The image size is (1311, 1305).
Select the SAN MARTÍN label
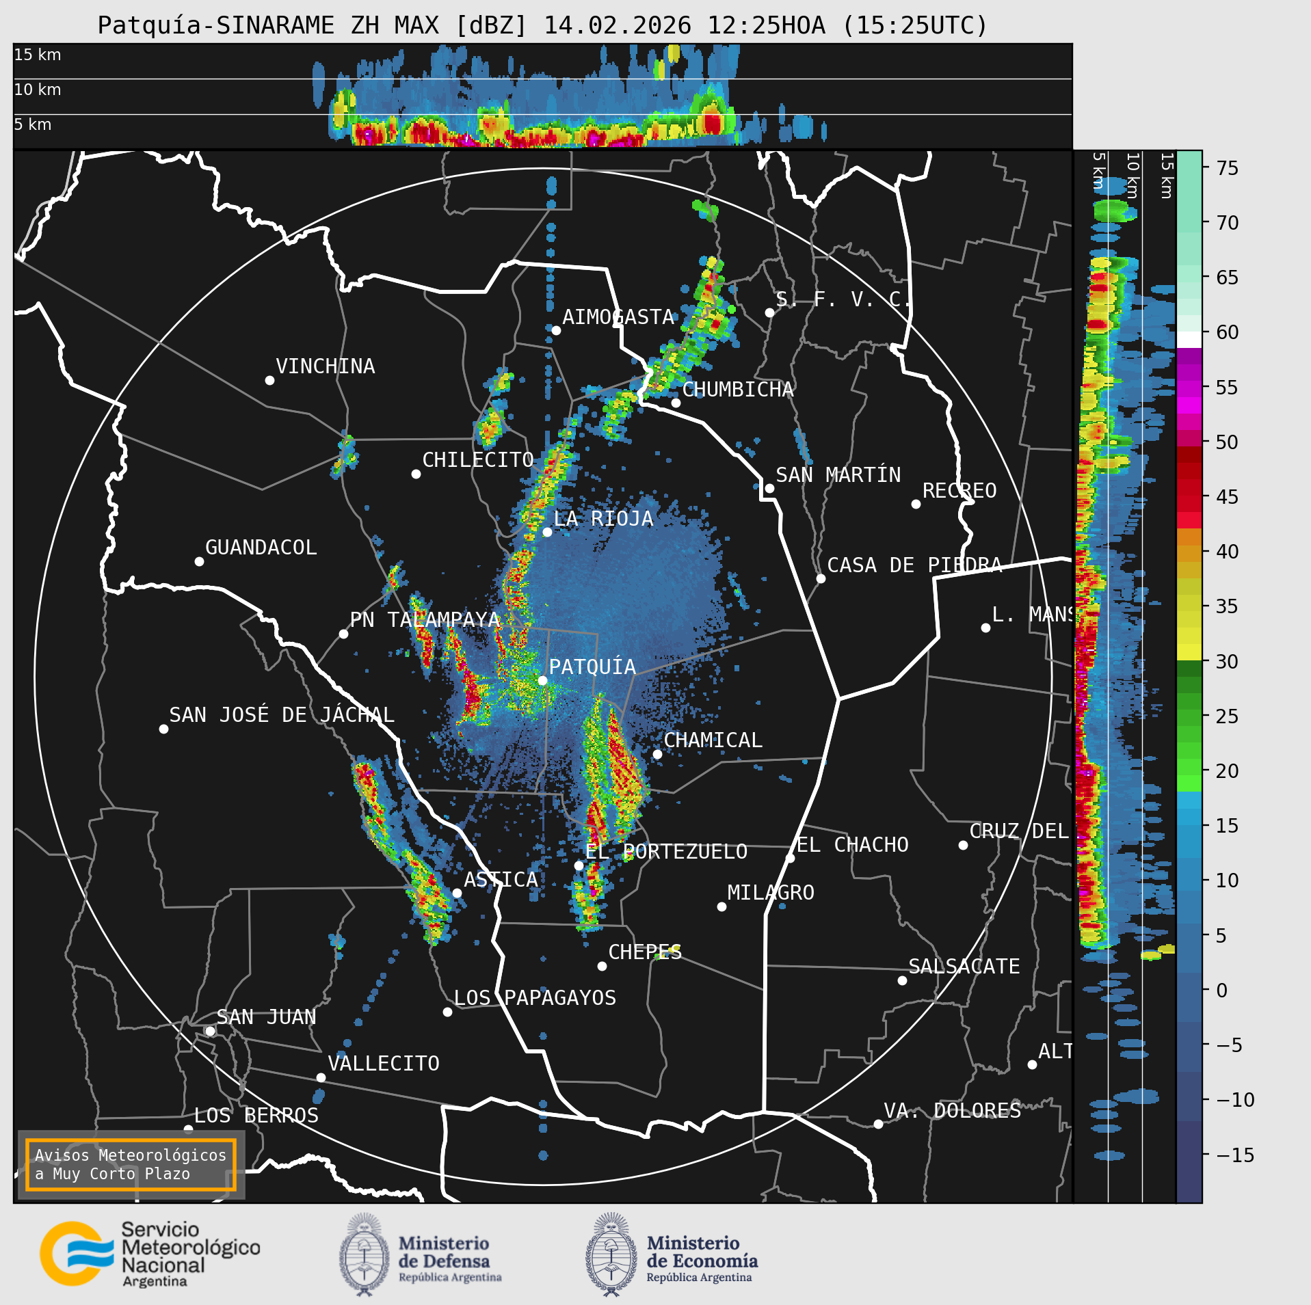pos(838,474)
